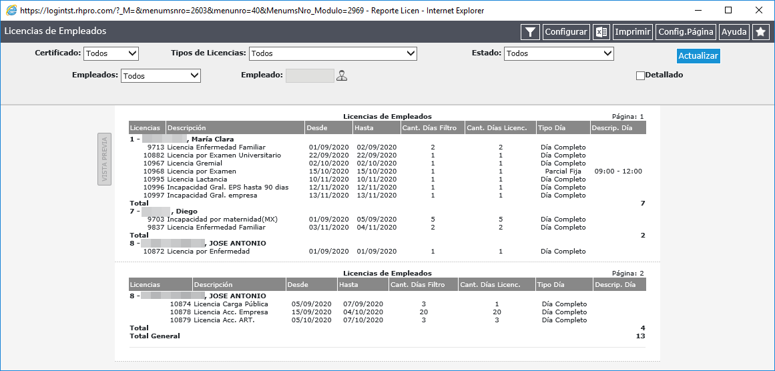The height and width of the screenshot is (371, 775).
Task: Click employee name María Clara
Action: click(212, 139)
